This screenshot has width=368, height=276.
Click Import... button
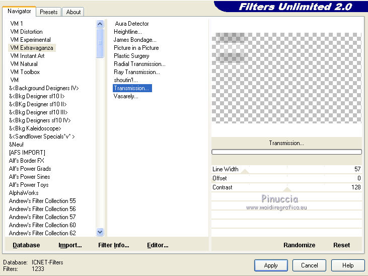[70, 245]
